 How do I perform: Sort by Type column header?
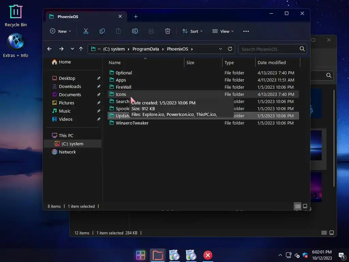239,62
